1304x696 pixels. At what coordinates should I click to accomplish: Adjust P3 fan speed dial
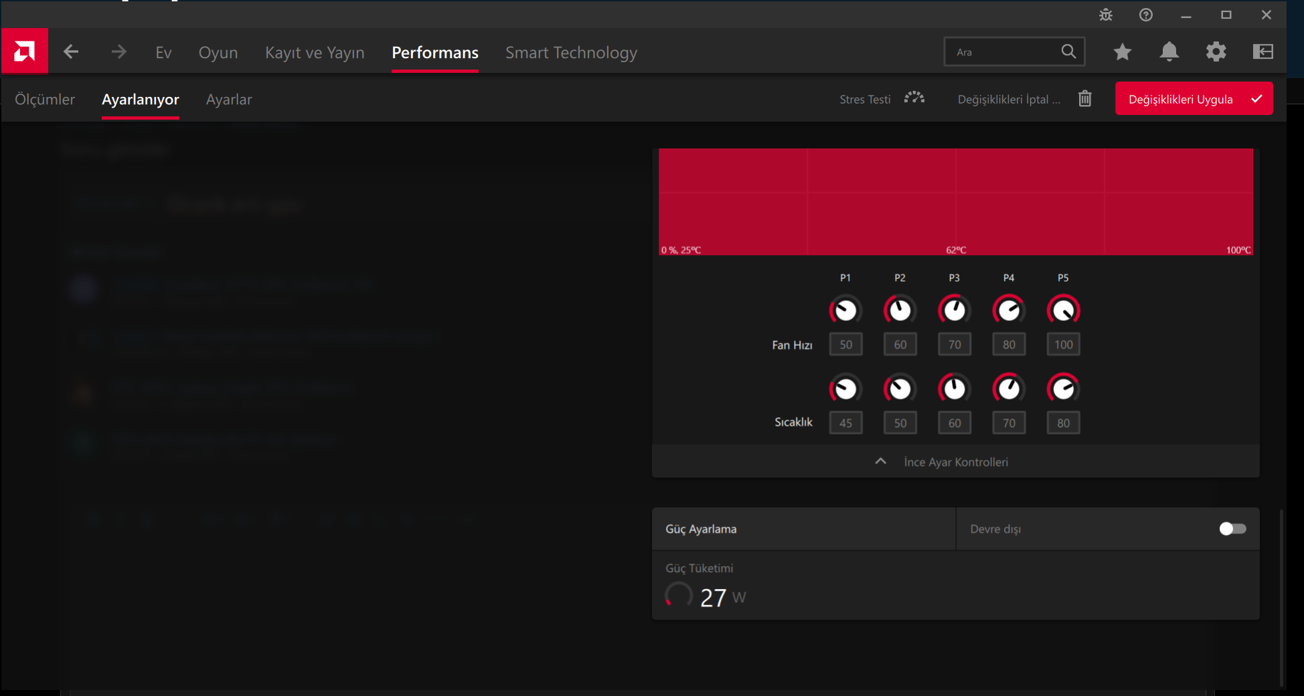coord(955,310)
